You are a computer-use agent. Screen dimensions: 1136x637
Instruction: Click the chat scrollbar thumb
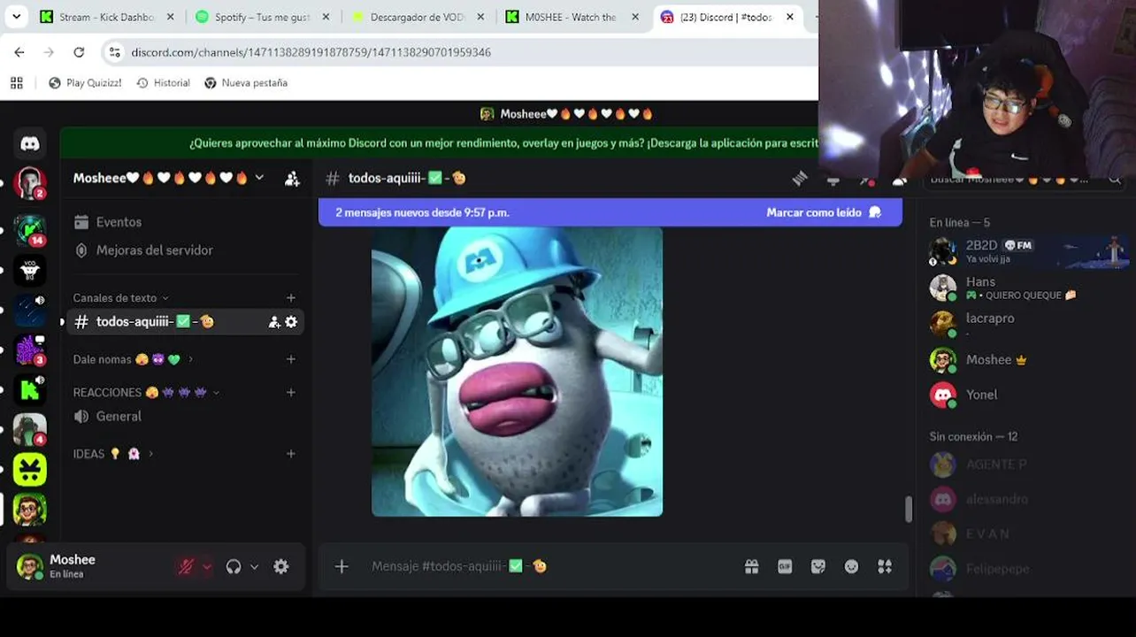click(x=908, y=510)
